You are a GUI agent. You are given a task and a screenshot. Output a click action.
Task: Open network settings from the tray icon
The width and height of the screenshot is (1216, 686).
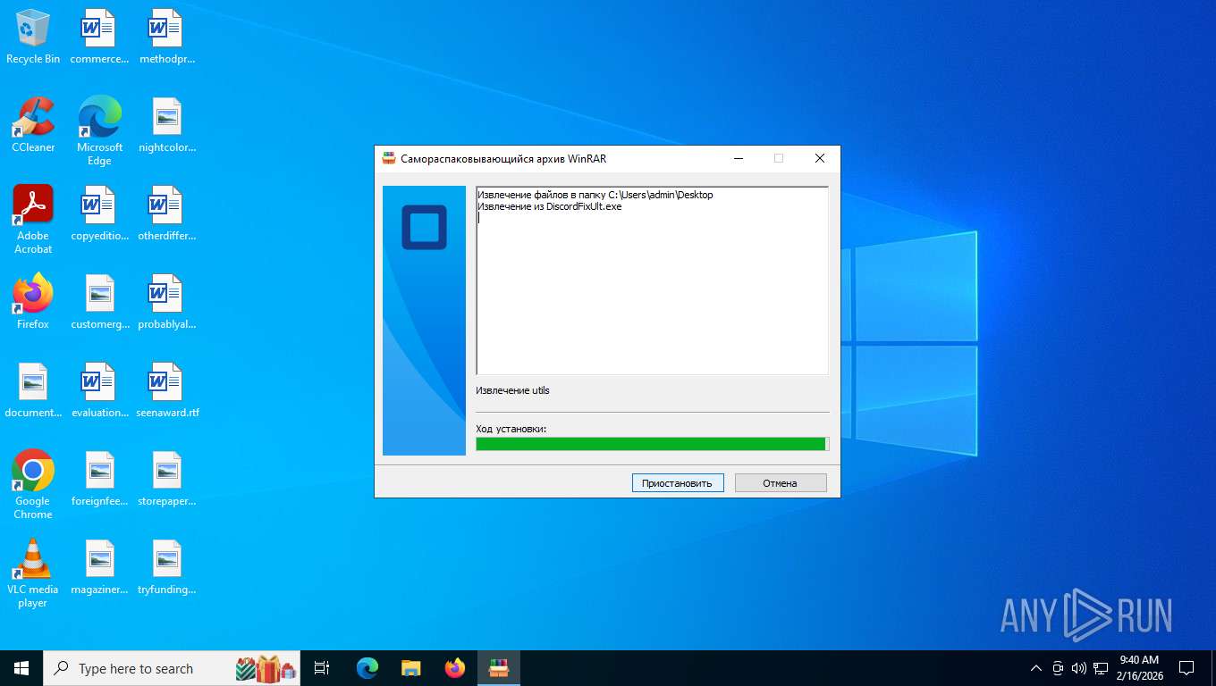[1101, 668]
